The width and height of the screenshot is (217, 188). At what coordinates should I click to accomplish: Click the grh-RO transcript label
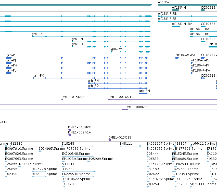pyautogui.click(x=77, y=44)
